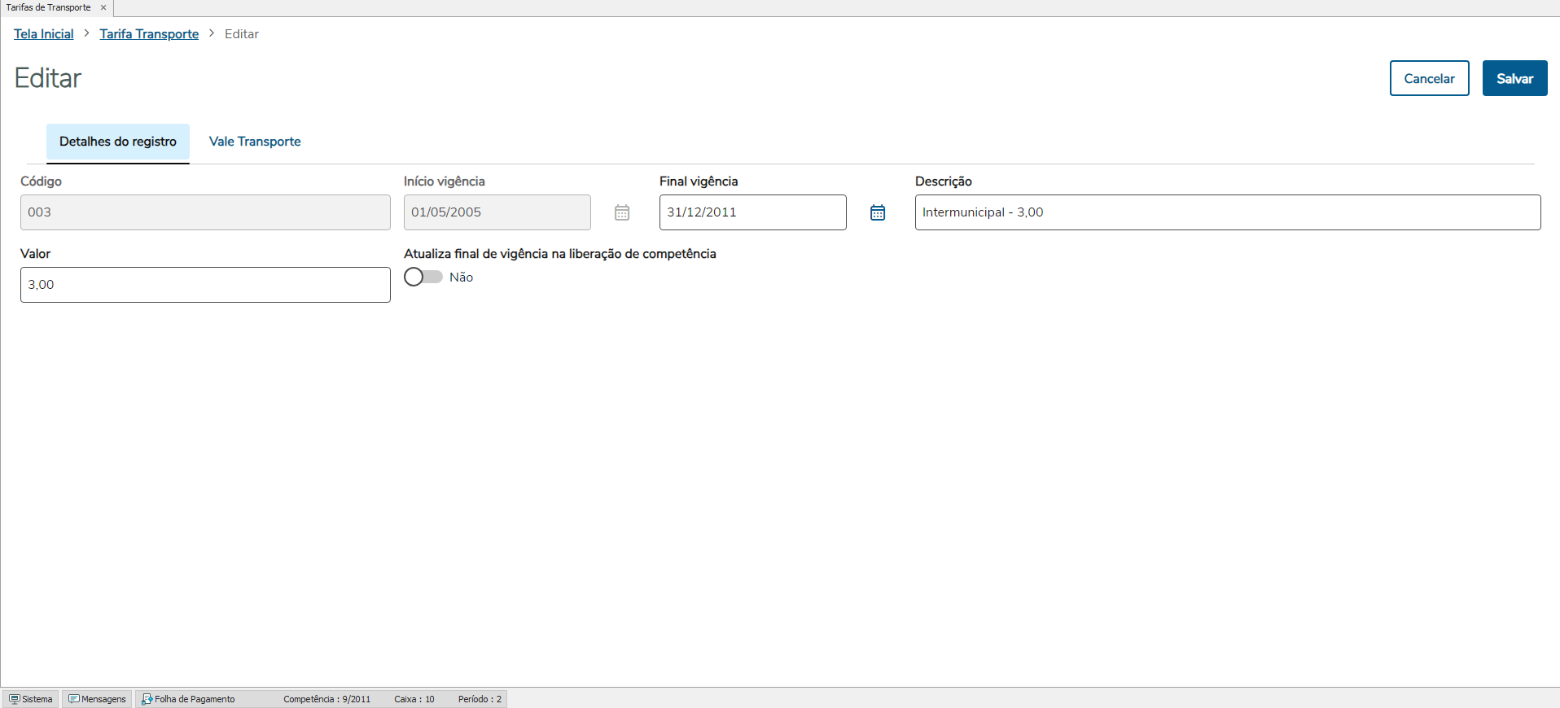Switch to the Vale Transporte tab
Screen dimensions: 1560x708
point(255,142)
